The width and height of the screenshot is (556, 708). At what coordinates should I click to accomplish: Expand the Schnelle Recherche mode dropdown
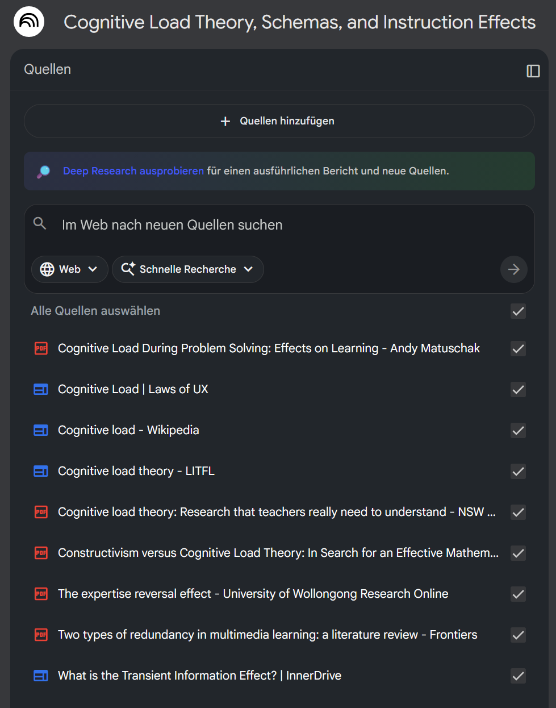[187, 269]
